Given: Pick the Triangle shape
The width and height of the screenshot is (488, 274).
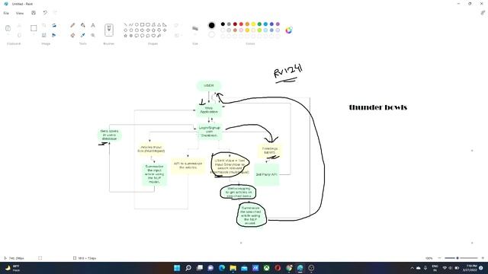Looking at the screenshot, I should (159, 24).
